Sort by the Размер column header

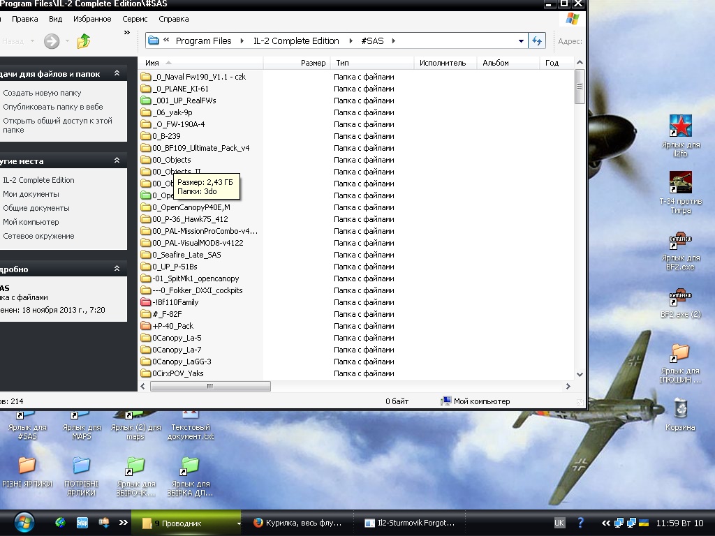pos(297,63)
